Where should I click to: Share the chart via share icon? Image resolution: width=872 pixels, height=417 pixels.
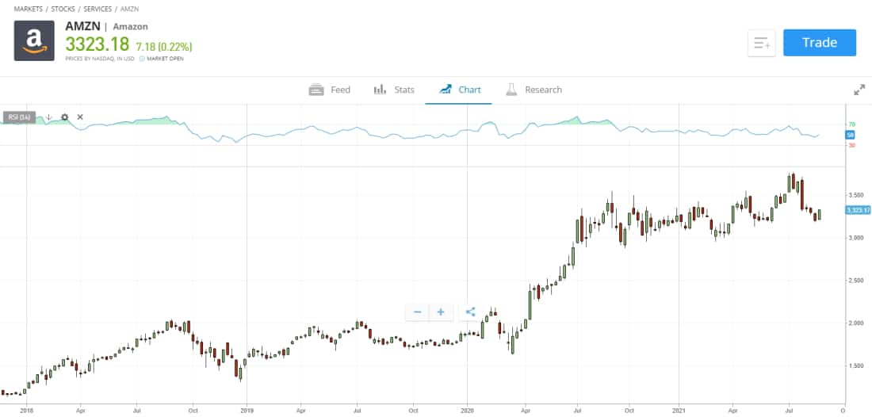pyautogui.click(x=470, y=312)
